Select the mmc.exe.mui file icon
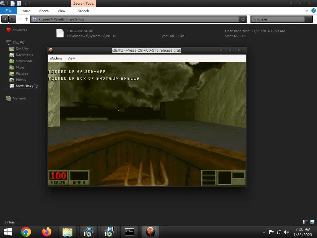 click(60, 33)
